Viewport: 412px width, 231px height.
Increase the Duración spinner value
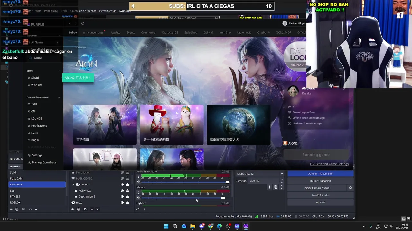pyautogui.click(x=282, y=179)
